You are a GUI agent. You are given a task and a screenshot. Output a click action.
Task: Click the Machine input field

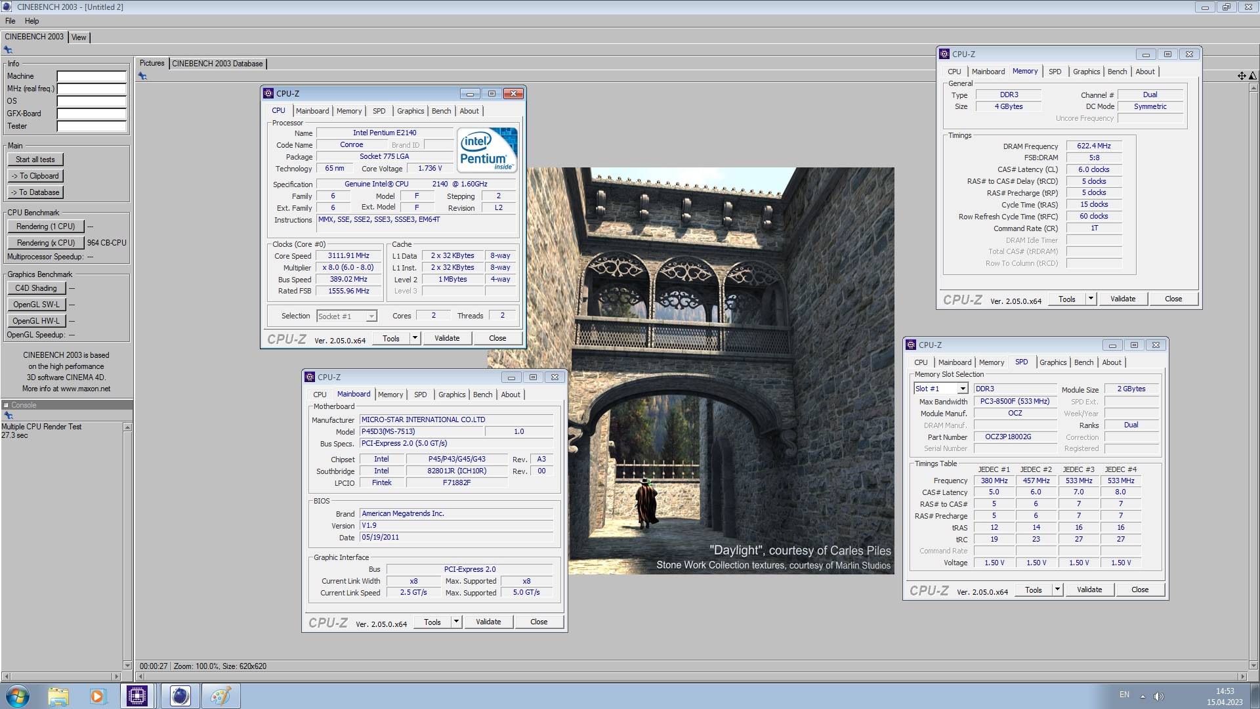[x=91, y=76]
